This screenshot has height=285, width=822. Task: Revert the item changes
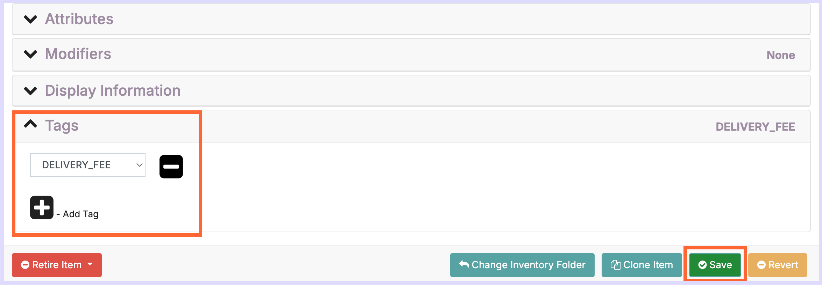778,265
